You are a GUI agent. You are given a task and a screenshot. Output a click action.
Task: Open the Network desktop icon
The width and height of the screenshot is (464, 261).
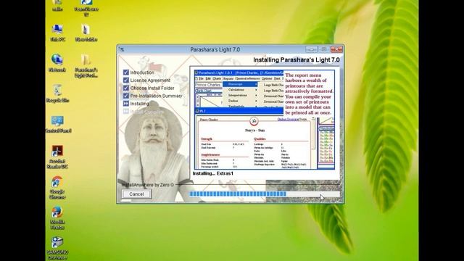coord(57,63)
